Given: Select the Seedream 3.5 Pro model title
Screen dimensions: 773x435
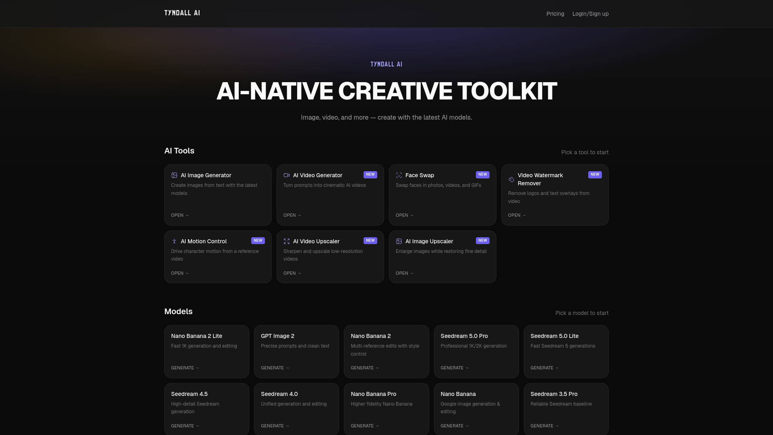Looking at the screenshot, I should (x=554, y=394).
